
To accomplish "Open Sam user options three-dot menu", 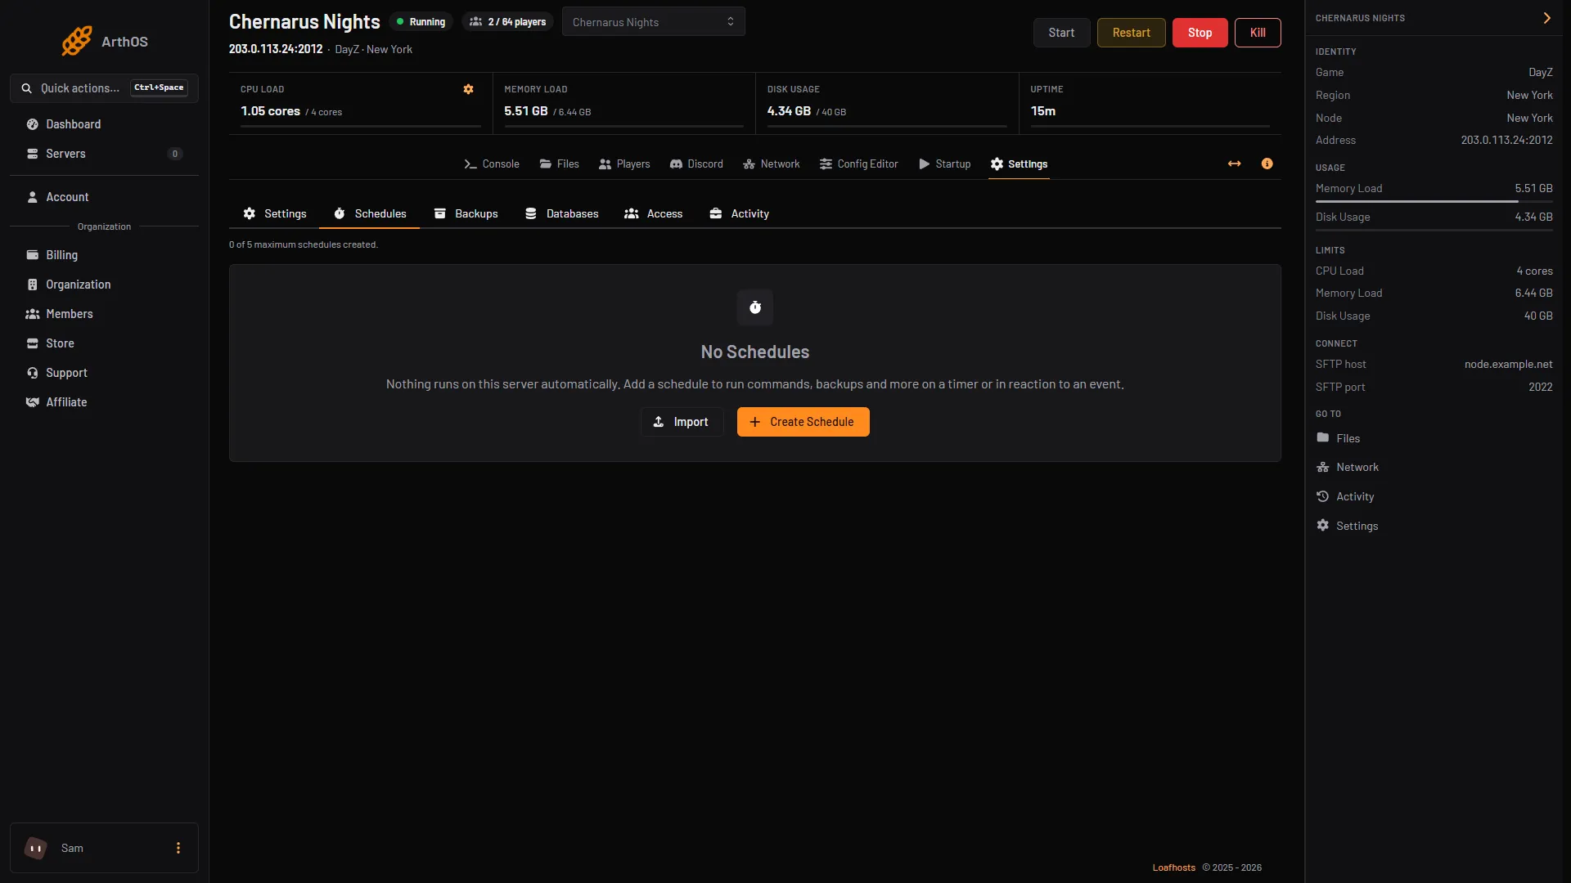I will coord(178,848).
